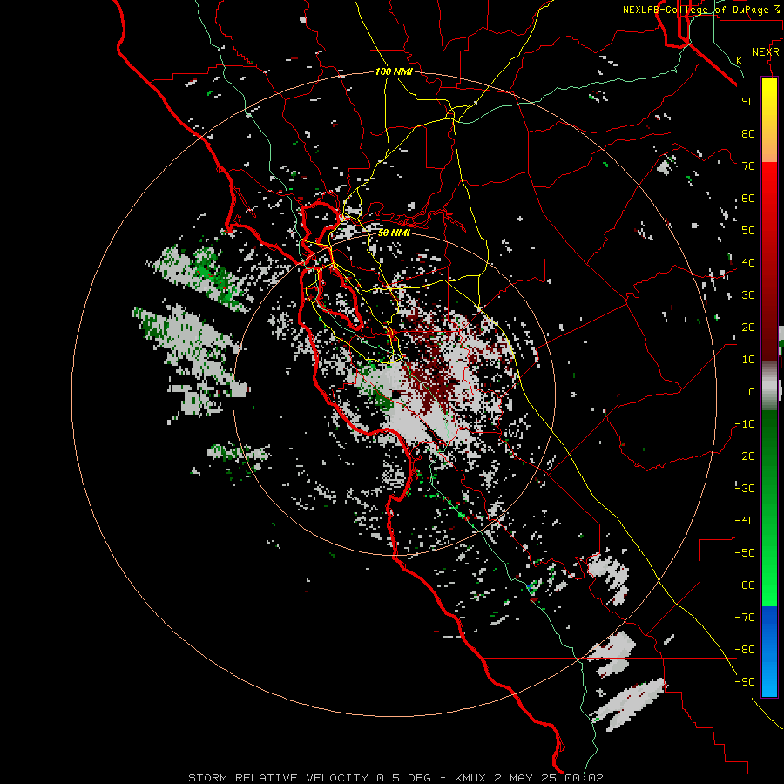This screenshot has width=784, height=784.
Task: Click the [KT] units label above the scale
Action: click(x=744, y=60)
